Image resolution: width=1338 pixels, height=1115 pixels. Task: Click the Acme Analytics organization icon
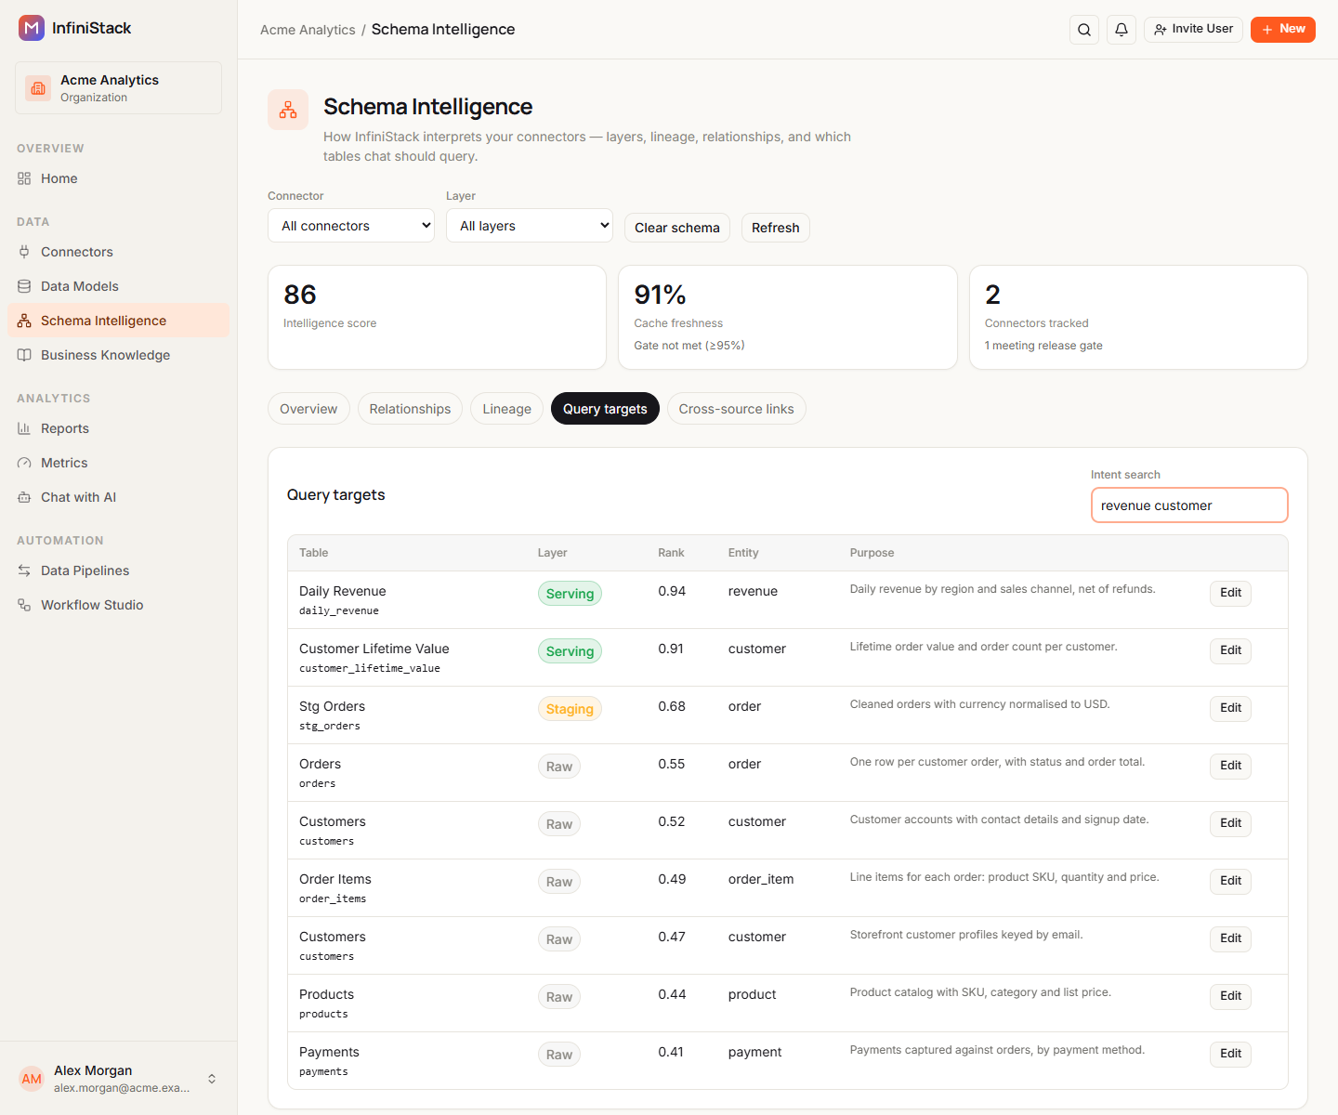click(x=38, y=88)
